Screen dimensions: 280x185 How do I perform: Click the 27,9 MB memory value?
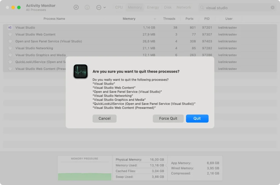[149, 34]
